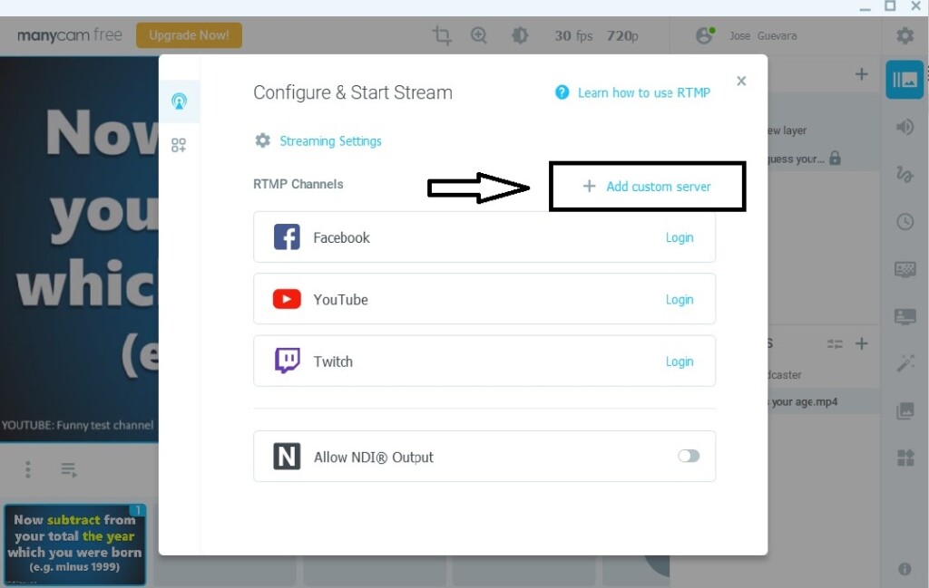Screen dimensions: 929x588
Task: Open Streaming Settings link
Action: 330,141
